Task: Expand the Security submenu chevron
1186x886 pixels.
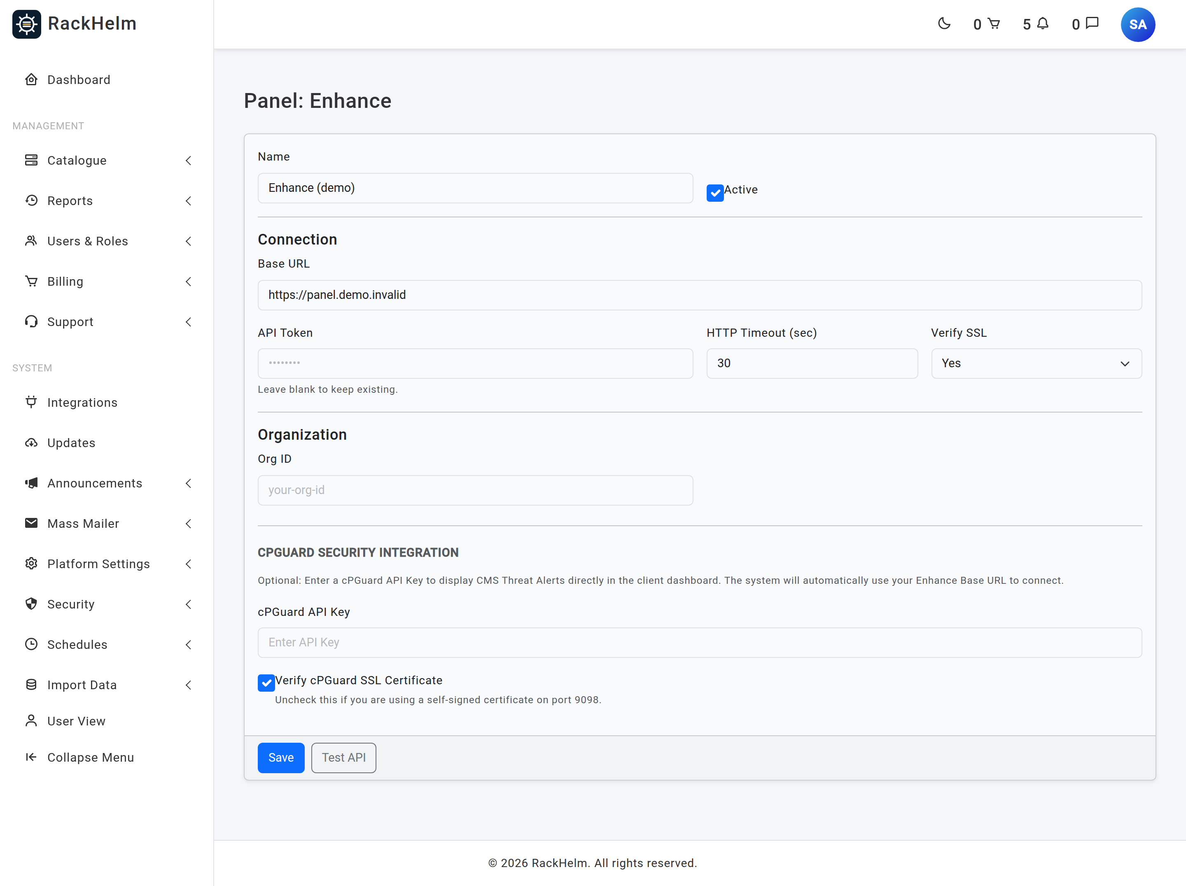Action: [188, 604]
